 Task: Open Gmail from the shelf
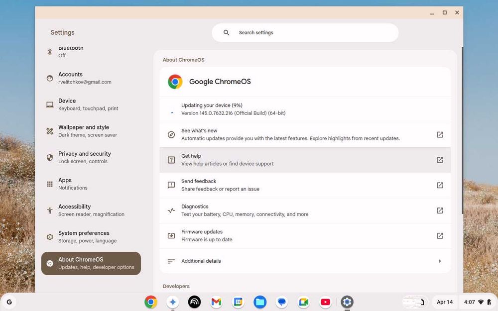216,302
